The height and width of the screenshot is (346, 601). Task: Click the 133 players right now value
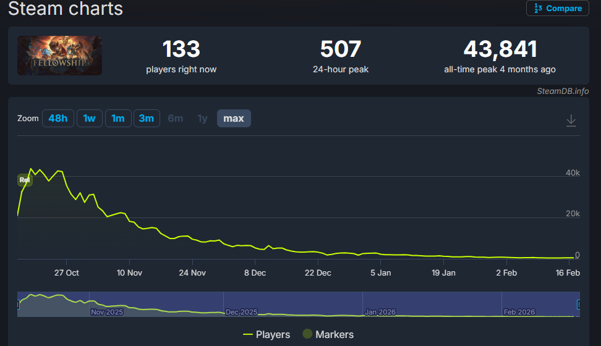181,49
